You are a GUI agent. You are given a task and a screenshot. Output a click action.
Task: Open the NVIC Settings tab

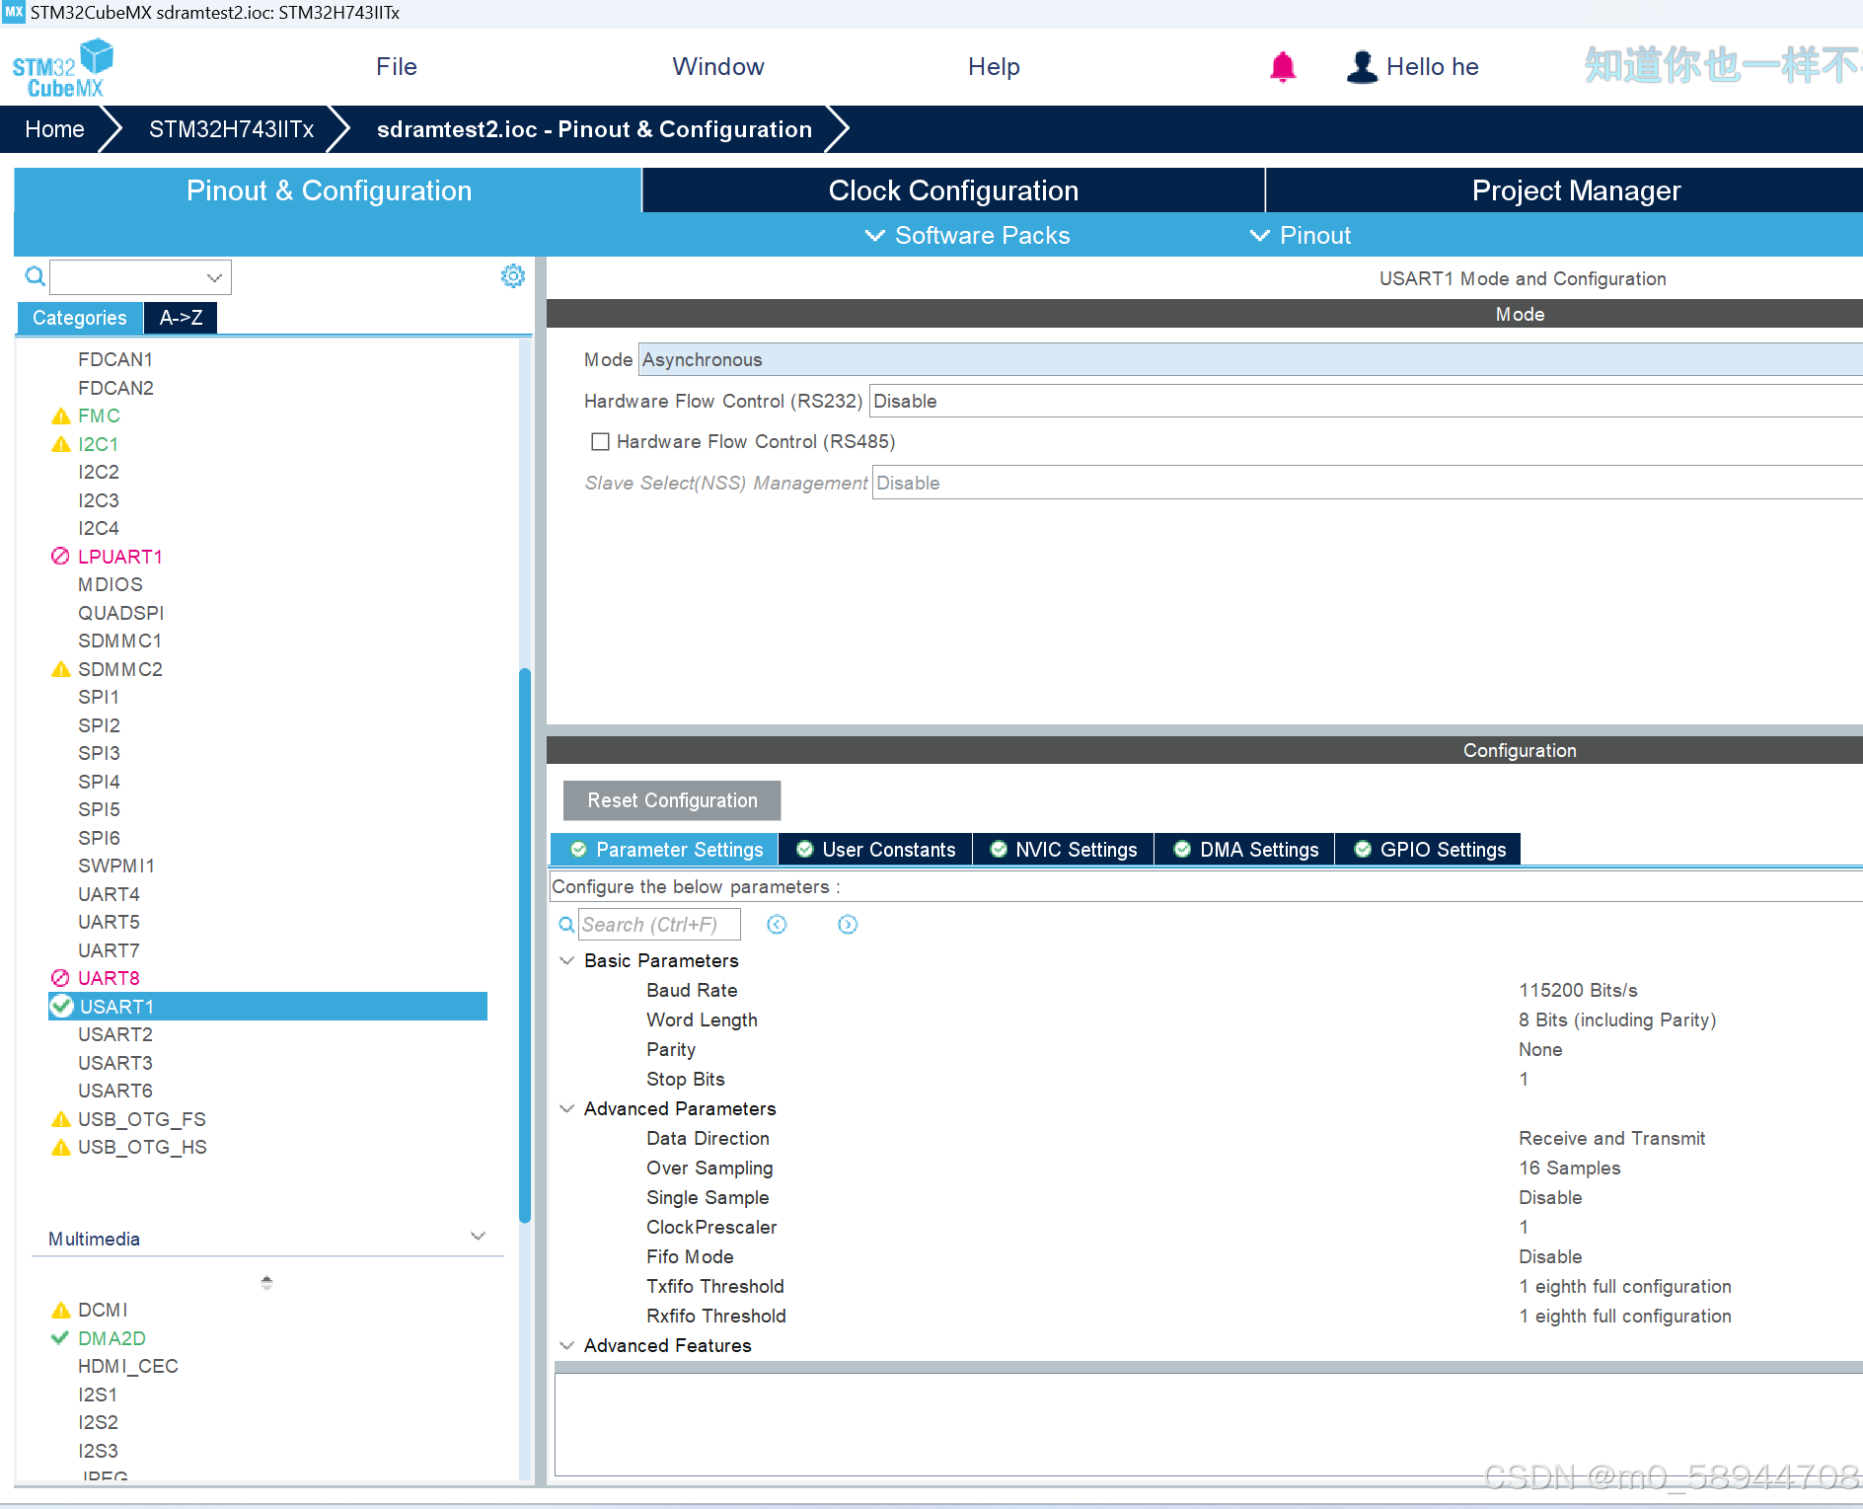click(x=1064, y=850)
